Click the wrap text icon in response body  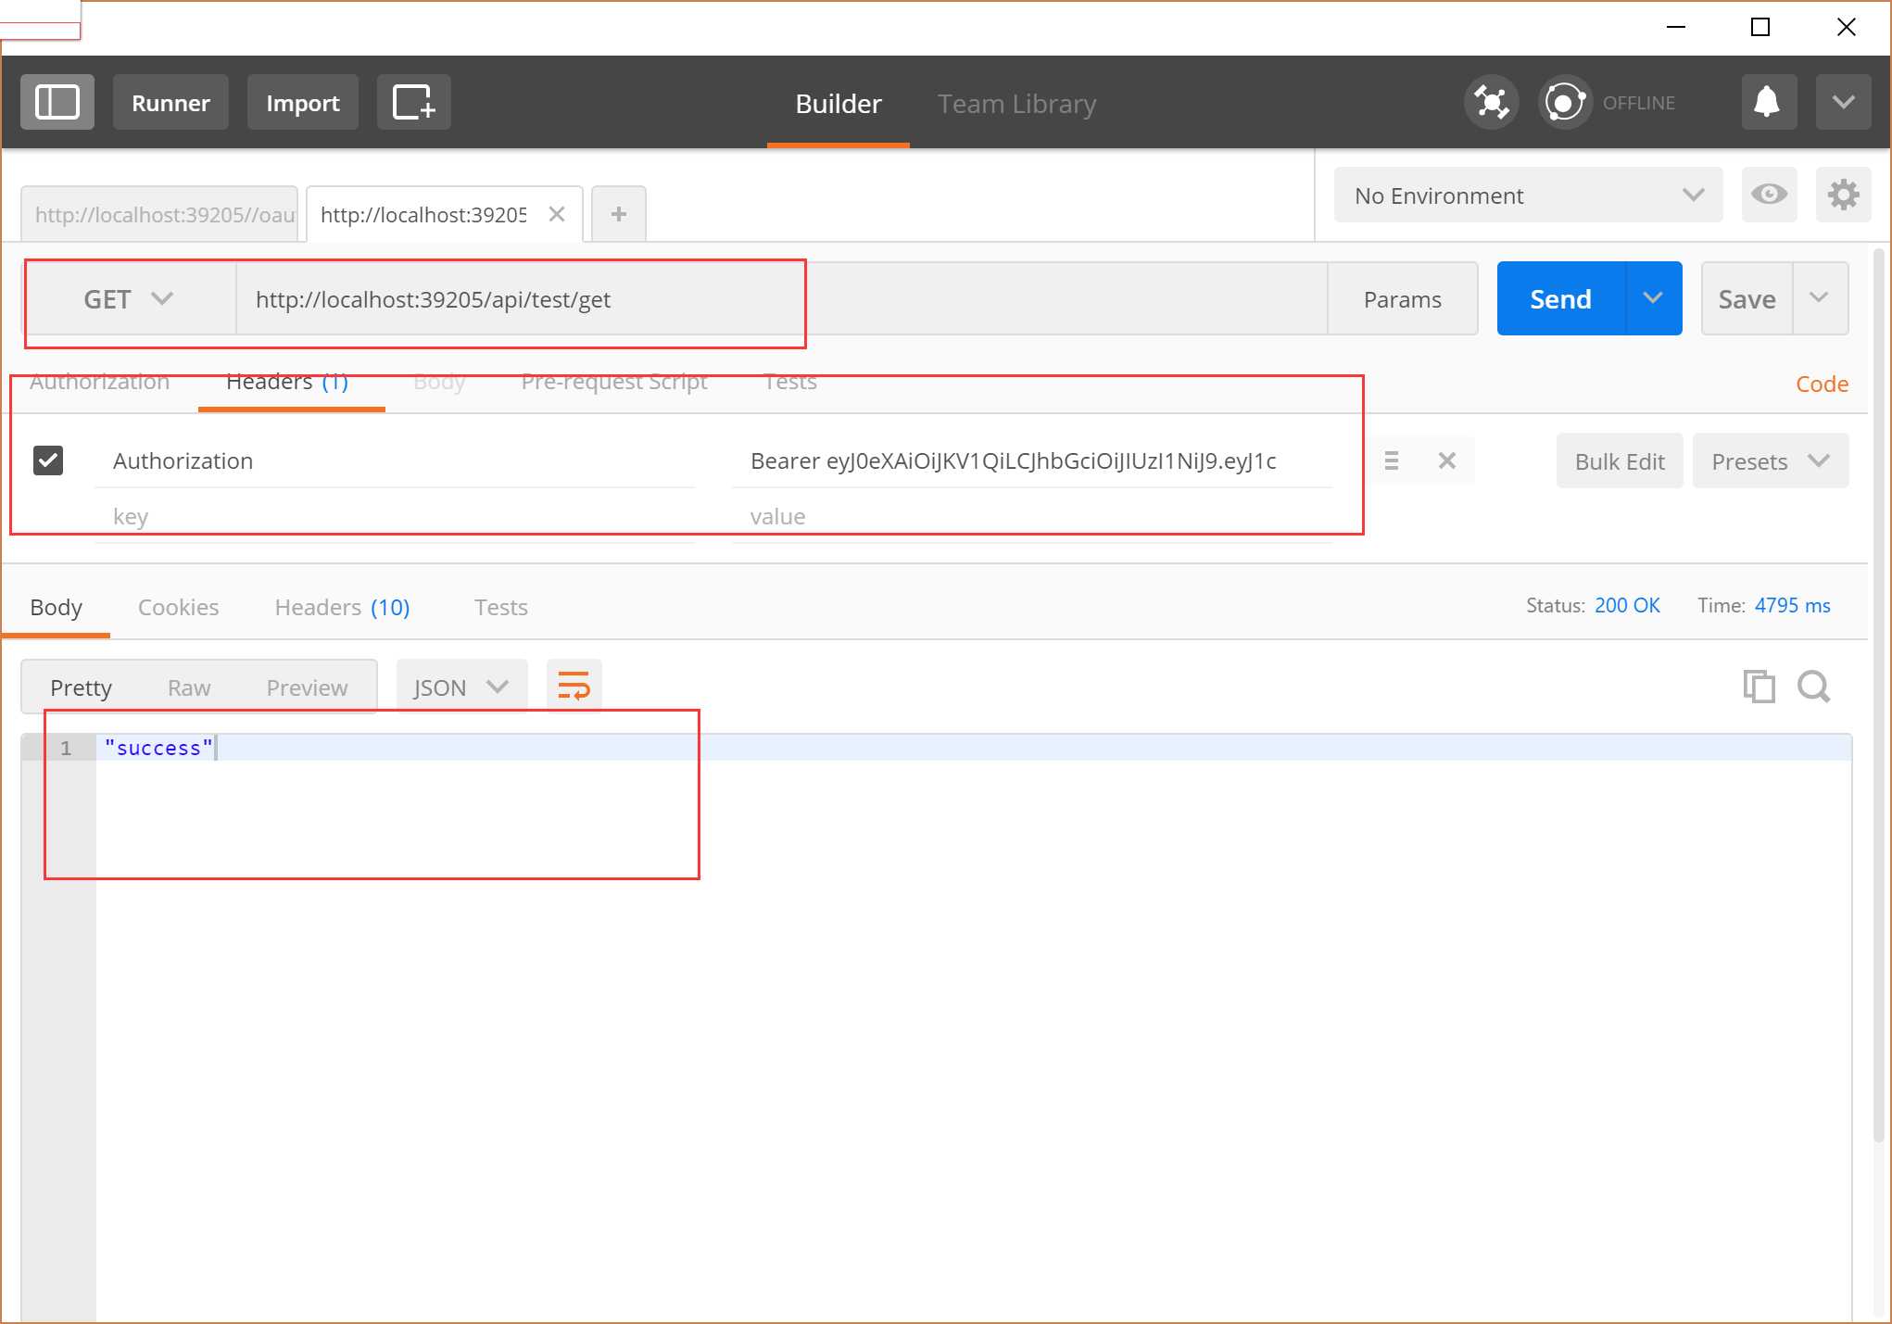tap(574, 686)
